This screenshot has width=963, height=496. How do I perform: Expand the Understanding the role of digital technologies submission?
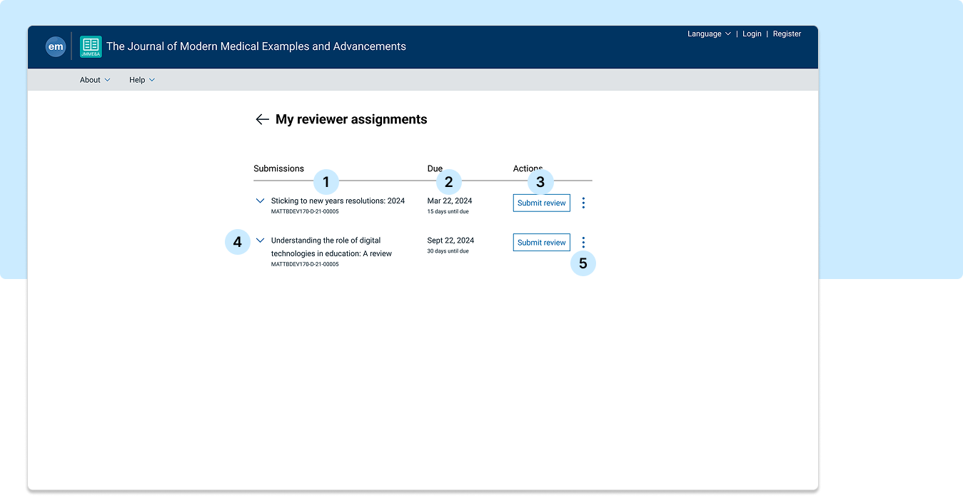tap(260, 241)
